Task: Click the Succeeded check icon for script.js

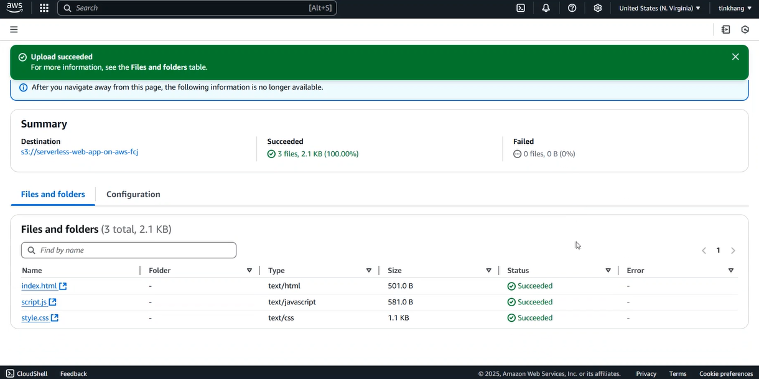Action: 511,302
